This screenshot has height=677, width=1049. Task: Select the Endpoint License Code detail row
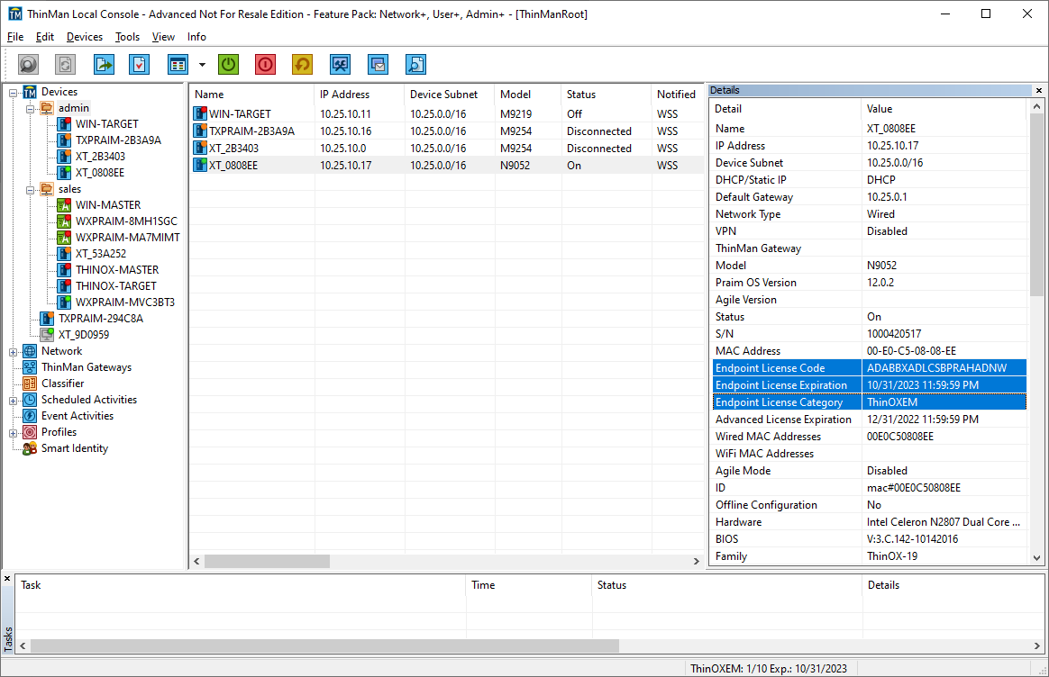point(870,368)
